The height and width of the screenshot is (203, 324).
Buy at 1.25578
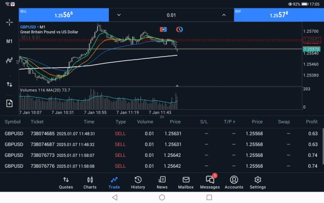pyautogui.click(x=279, y=15)
